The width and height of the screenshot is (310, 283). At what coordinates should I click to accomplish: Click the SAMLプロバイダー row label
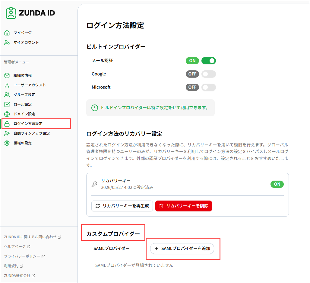pyautogui.click(x=112, y=249)
